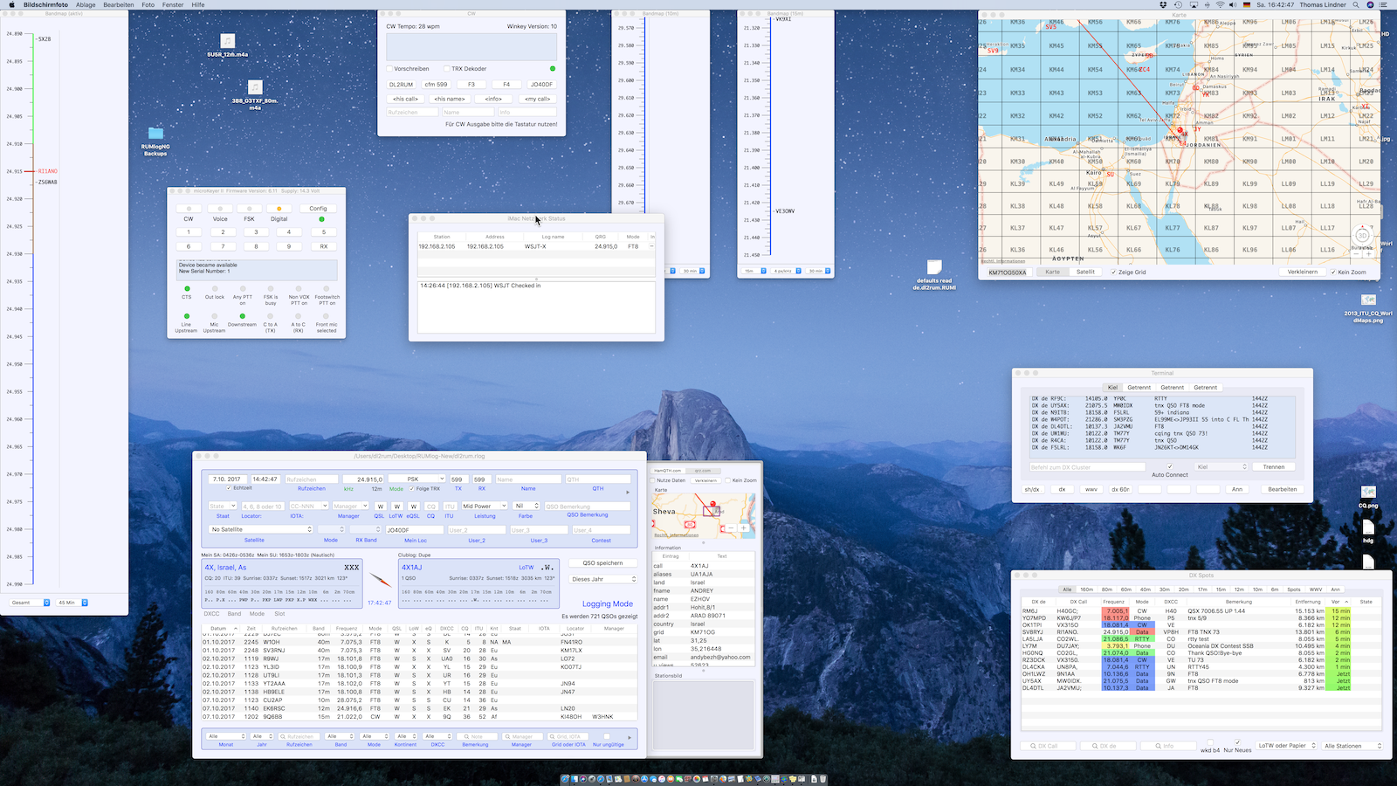Image resolution: width=1397 pixels, height=786 pixels.
Task: Open the PSK mode dropdown
Action: click(x=416, y=479)
